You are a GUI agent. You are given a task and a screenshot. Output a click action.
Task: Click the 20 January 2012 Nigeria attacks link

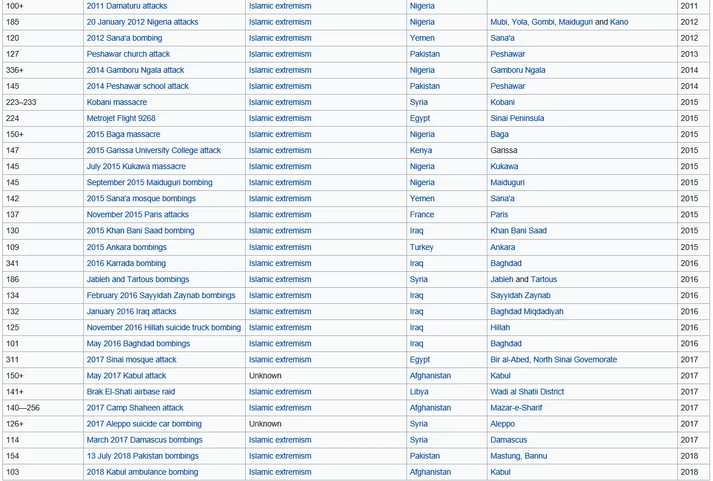pos(142,22)
